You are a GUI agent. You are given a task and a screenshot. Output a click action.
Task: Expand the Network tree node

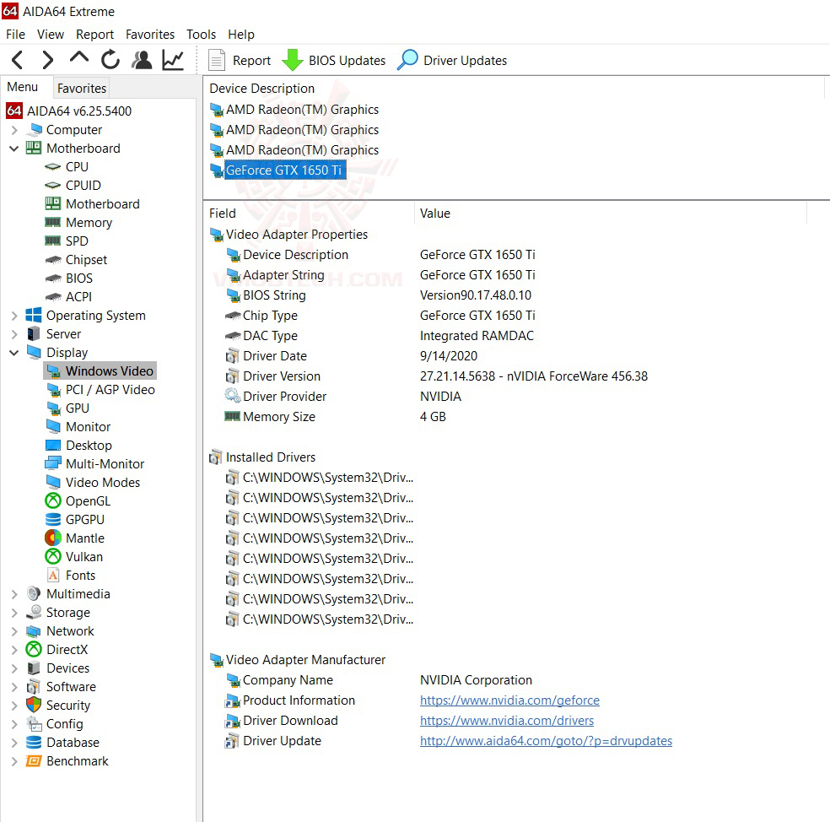14,631
